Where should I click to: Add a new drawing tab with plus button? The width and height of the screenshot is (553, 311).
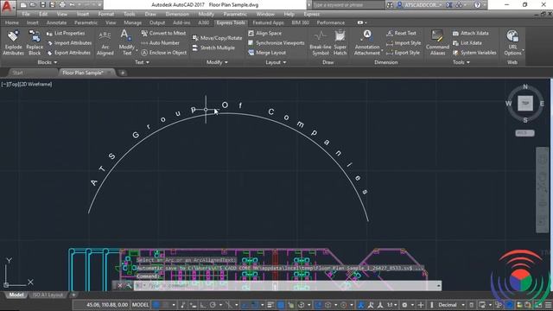point(123,73)
